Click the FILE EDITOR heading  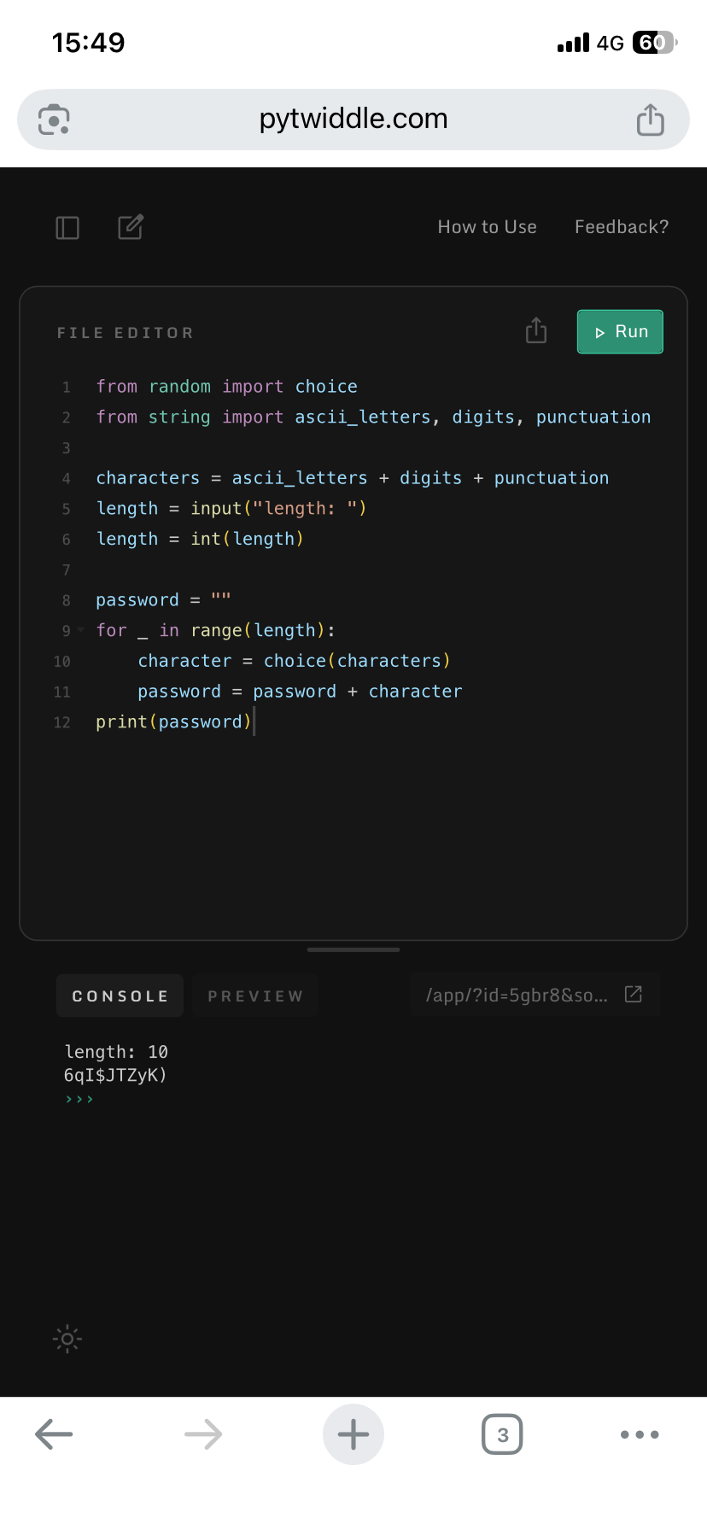126,333
